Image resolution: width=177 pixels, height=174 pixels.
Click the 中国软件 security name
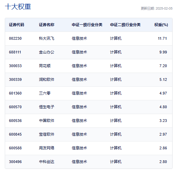(x=47, y=121)
